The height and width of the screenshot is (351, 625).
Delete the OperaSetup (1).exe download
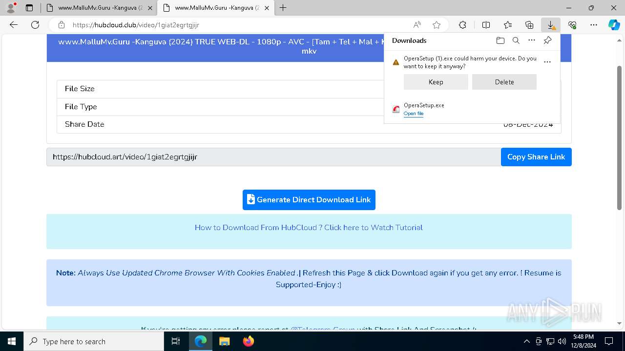click(x=504, y=82)
